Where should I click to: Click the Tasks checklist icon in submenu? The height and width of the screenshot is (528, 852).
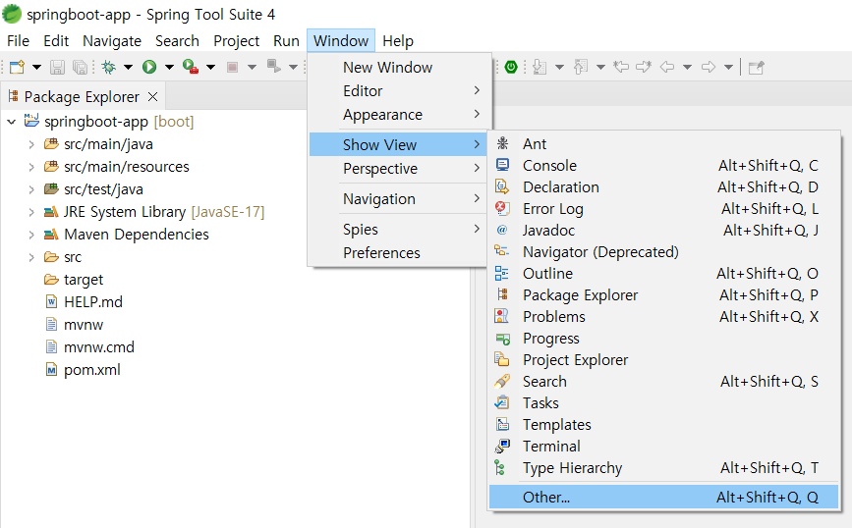pyautogui.click(x=502, y=402)
